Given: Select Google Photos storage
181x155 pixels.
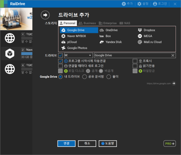Looking at the screenshot, I should click(74, 48).
